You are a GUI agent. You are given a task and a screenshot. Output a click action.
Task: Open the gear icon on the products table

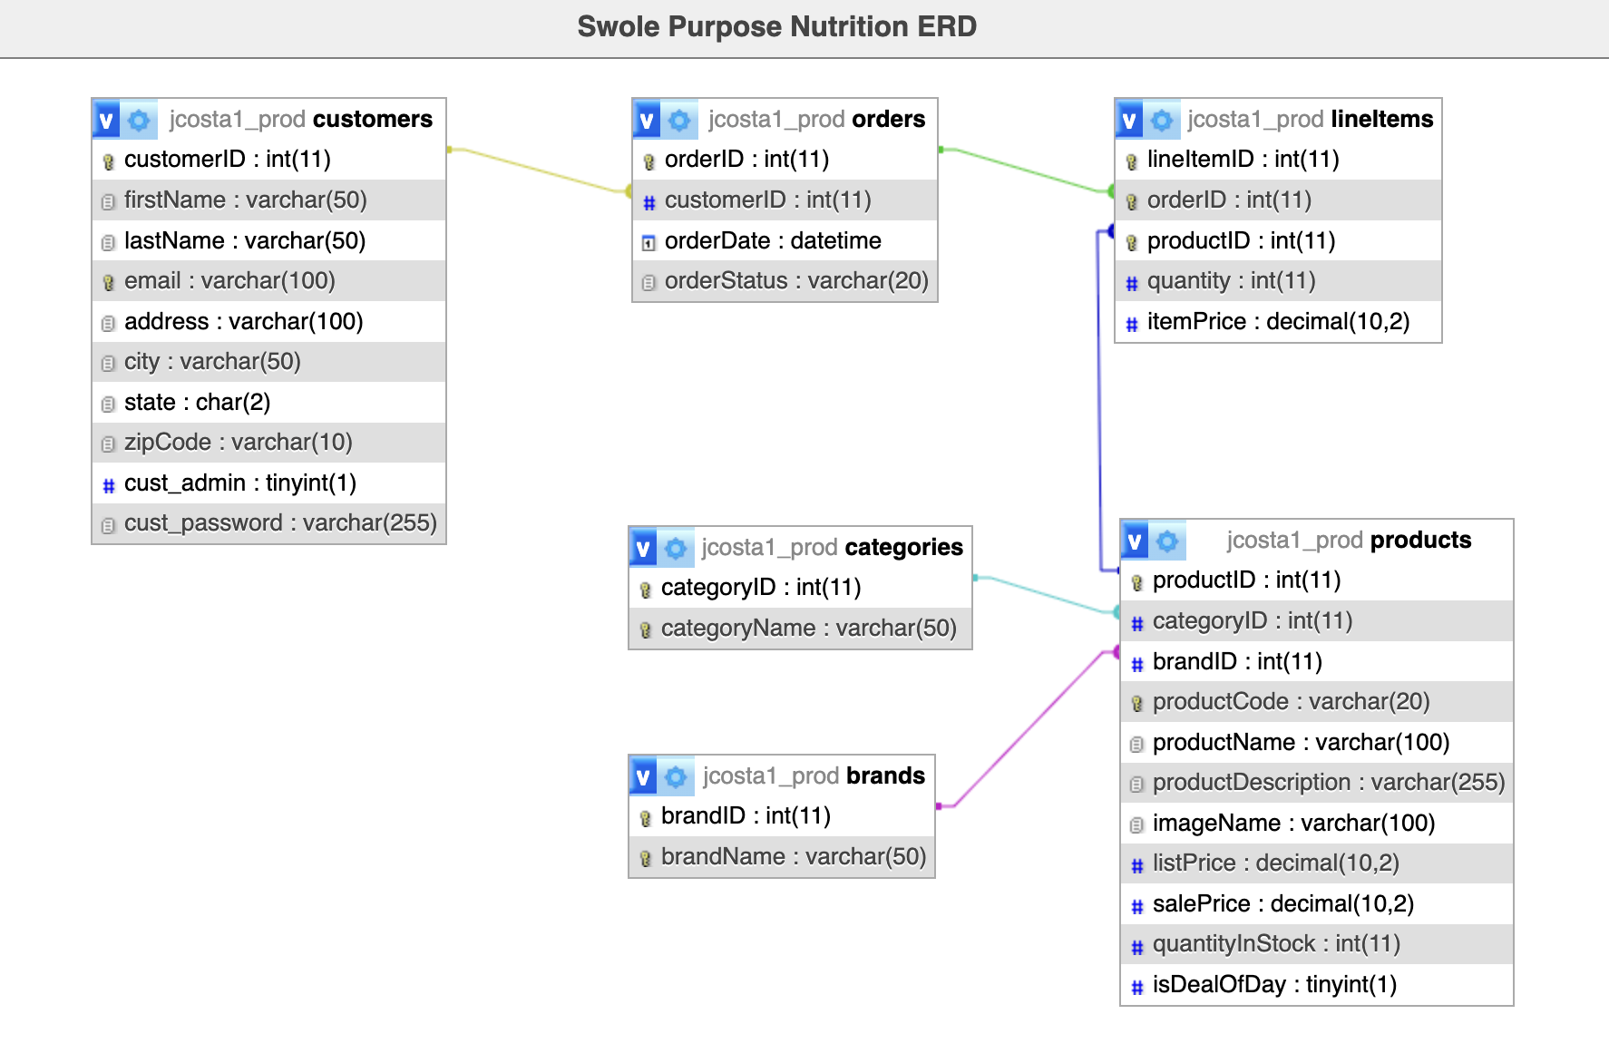point(1167,541)
